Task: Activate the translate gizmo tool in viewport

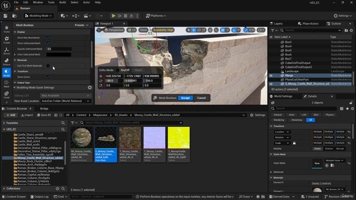Action: (194, 30)
